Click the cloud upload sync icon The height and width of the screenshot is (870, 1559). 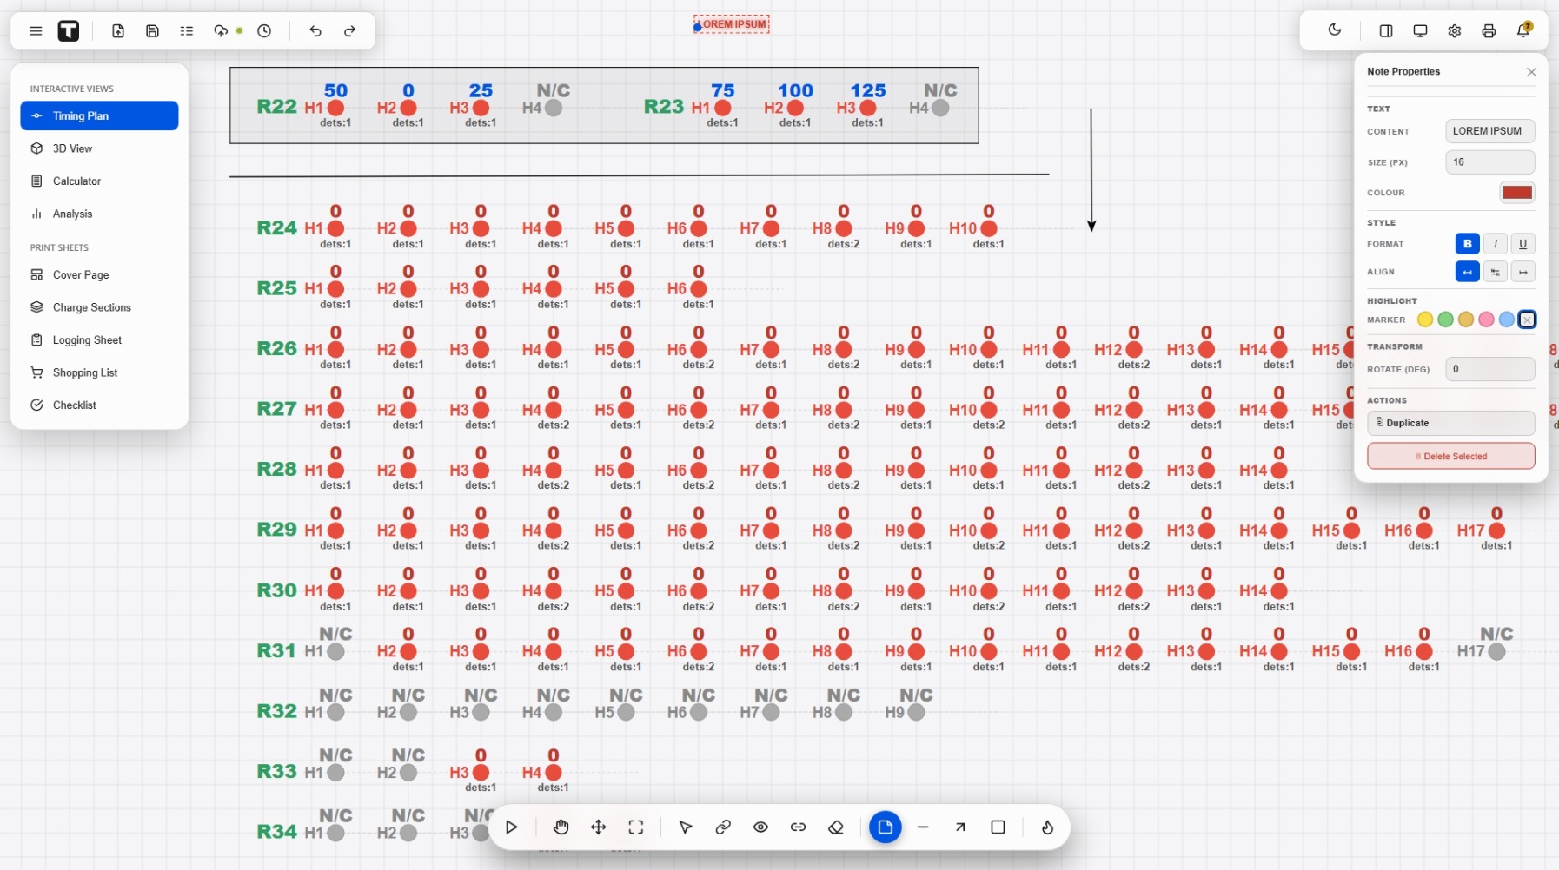click(221, 31)
